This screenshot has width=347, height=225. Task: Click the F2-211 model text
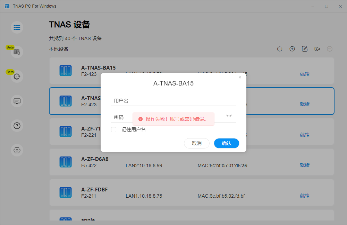point(88,196)
